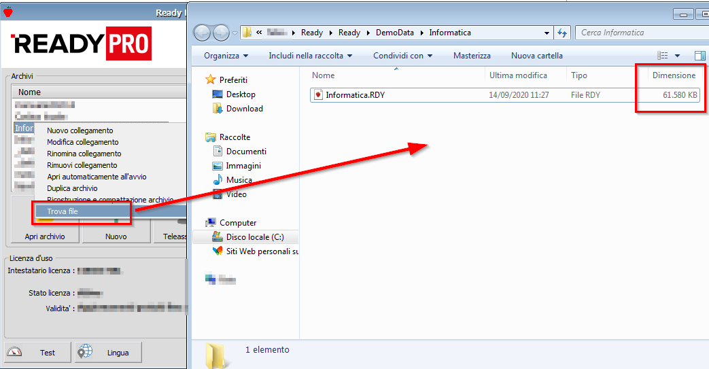Open address bar history dropdown arrow
This screenshot has width=709, height=369.
(x=547, y=33)
